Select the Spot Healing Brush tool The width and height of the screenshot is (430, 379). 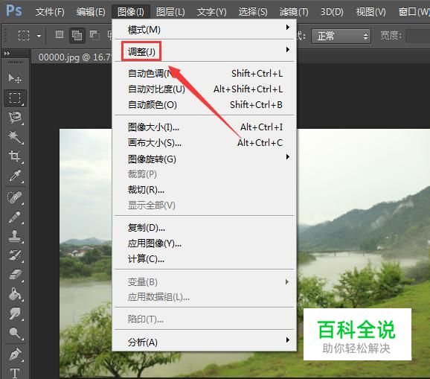click(x=15, y=197)
